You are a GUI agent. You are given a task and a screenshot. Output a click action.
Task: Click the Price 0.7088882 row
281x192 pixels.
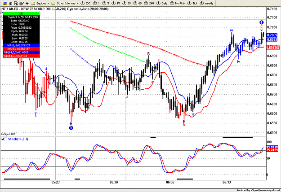21,28
